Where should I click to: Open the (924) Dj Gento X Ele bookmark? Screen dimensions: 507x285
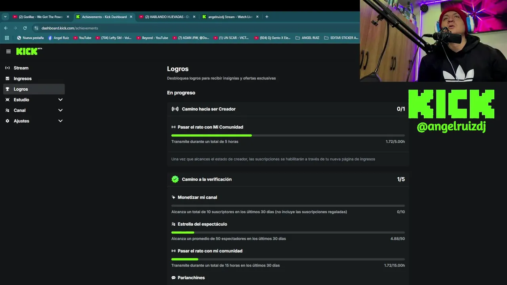273,38
